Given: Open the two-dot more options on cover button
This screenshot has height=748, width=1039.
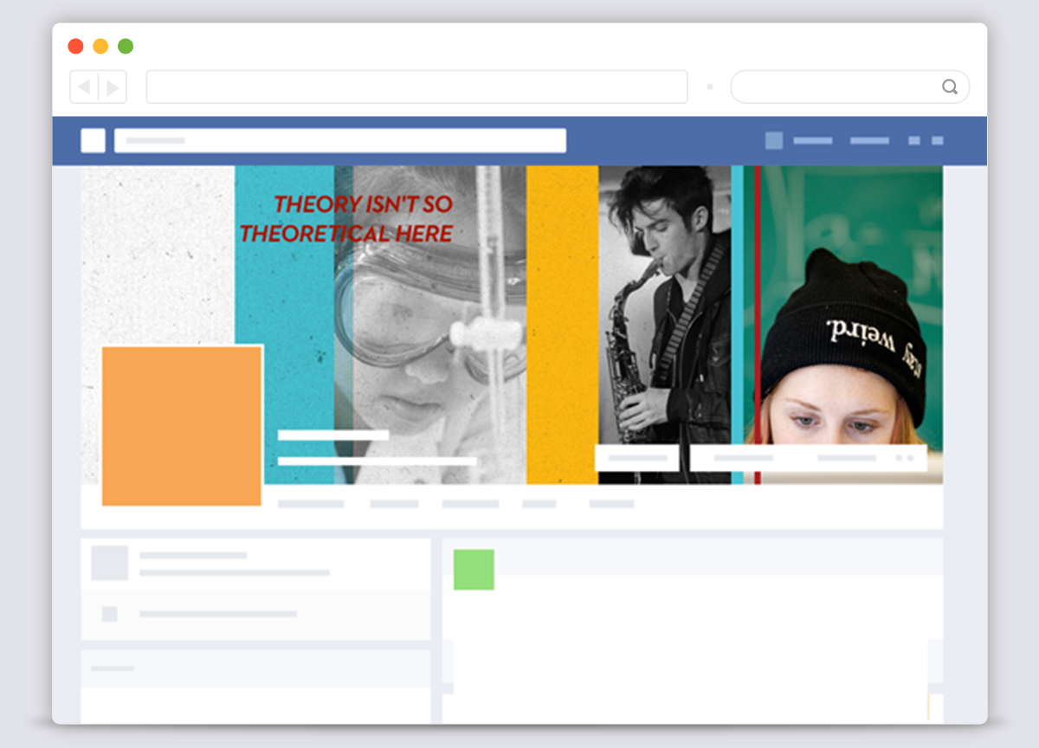Looking at the screenshot, I should [905, 458].
